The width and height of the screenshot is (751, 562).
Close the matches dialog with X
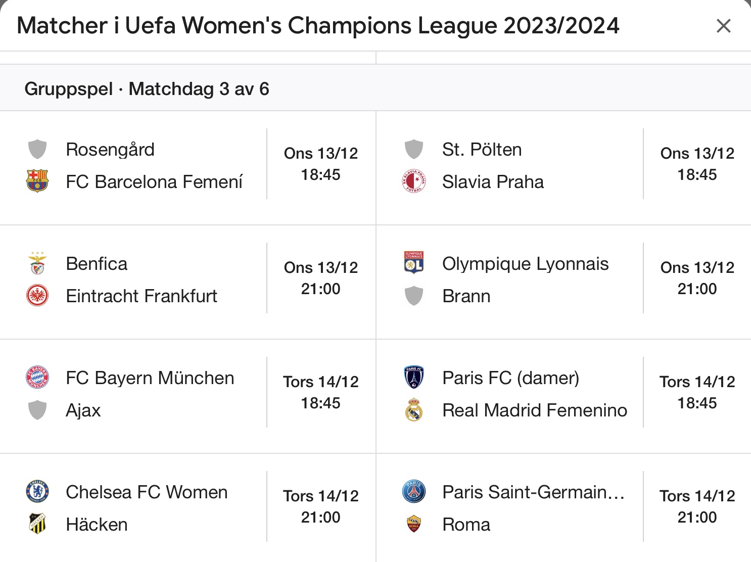tap(724, 26)
